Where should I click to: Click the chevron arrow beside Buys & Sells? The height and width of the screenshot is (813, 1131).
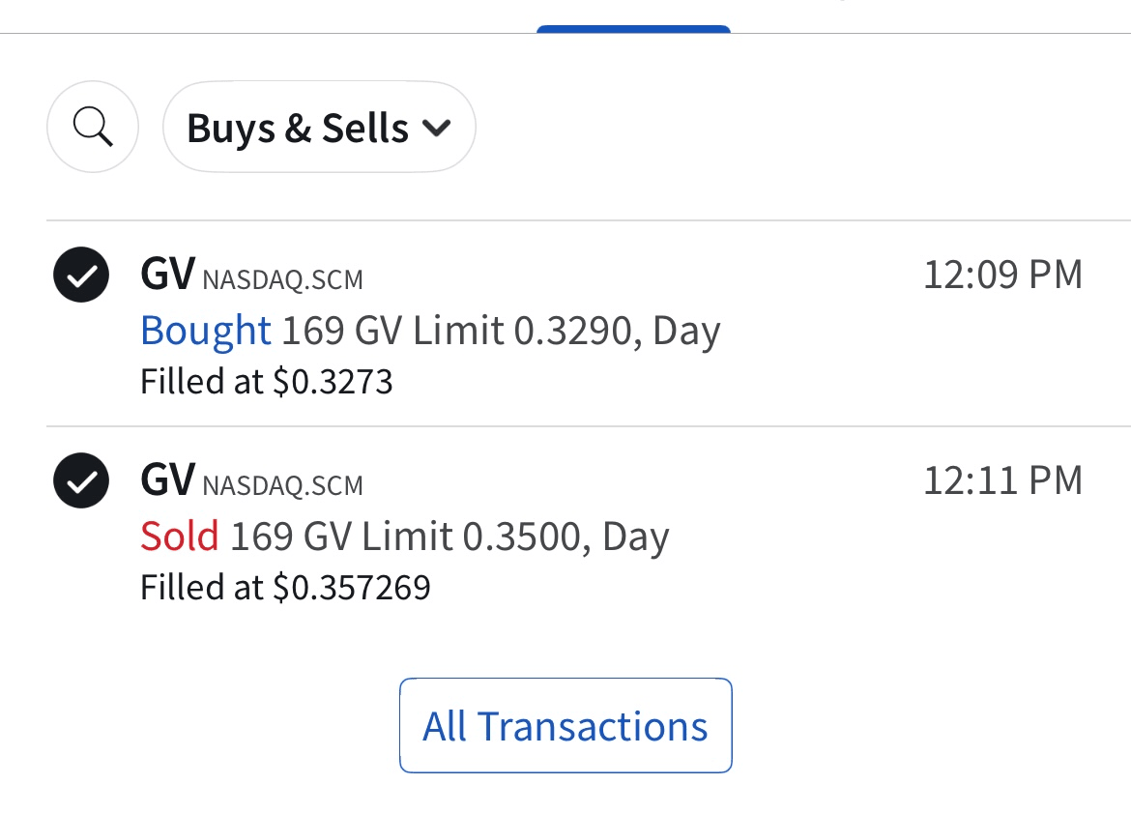coord(437,128)
